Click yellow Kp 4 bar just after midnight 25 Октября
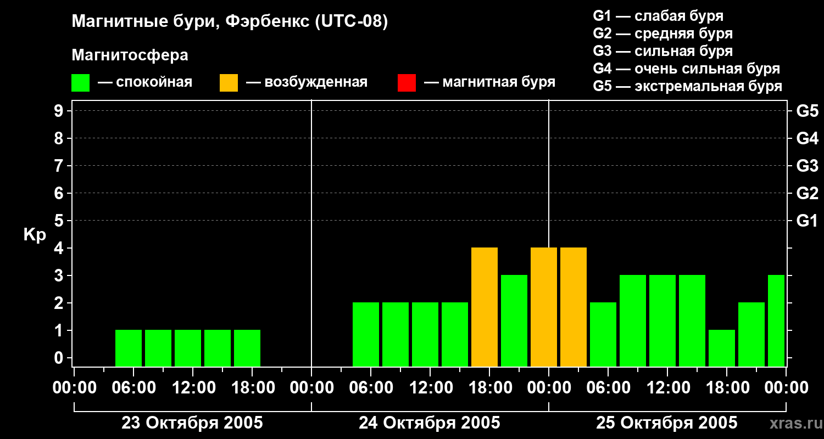824x439 pixels. coord(574,307)
